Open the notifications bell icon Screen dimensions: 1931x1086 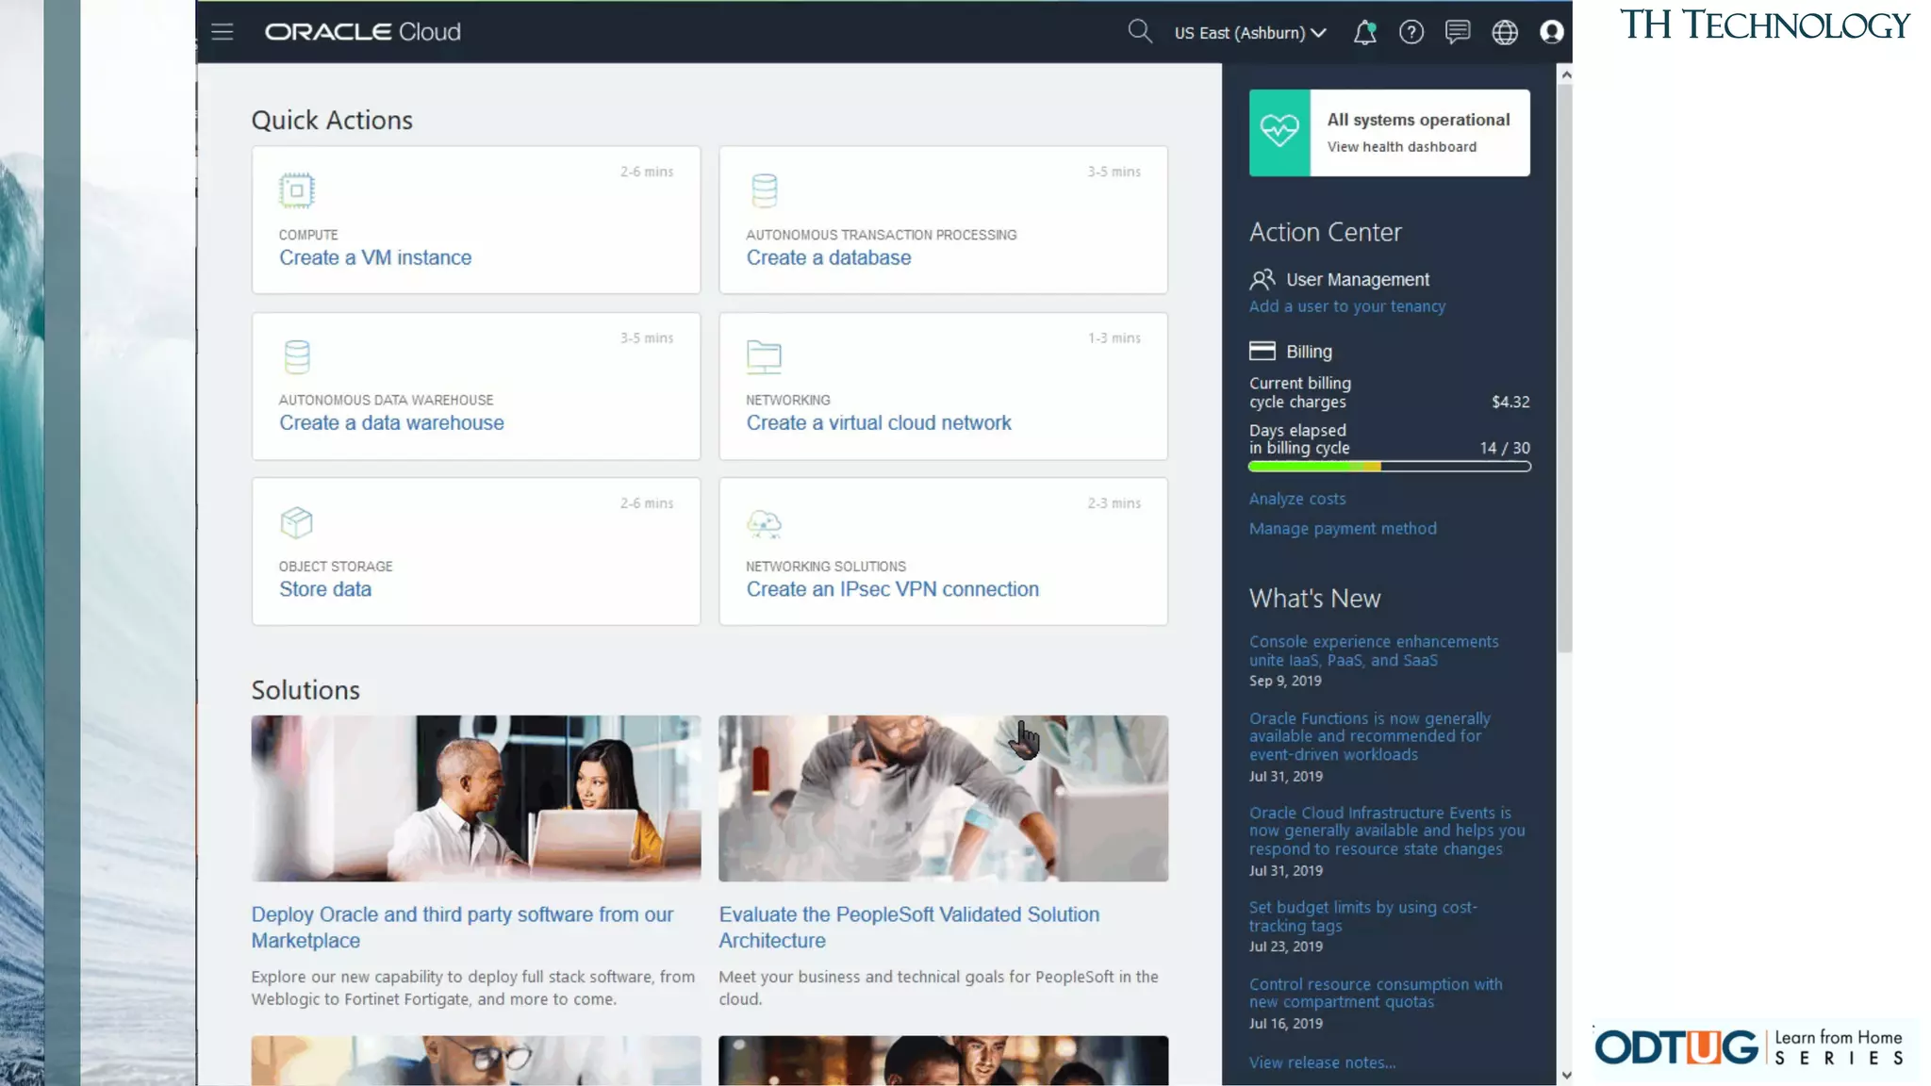(1364, 33)
